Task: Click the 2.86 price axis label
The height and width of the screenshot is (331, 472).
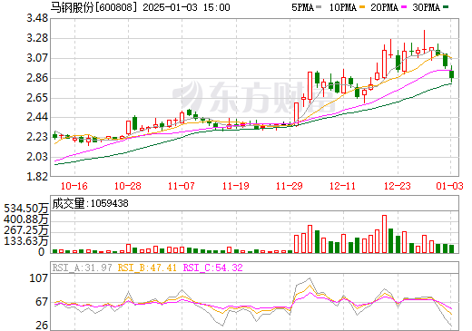Action: click(x=37, y=78)
